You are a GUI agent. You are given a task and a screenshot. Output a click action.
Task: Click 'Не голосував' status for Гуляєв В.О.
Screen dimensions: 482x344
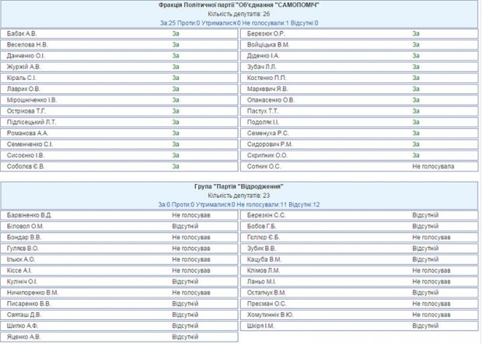tap(190, 248)
